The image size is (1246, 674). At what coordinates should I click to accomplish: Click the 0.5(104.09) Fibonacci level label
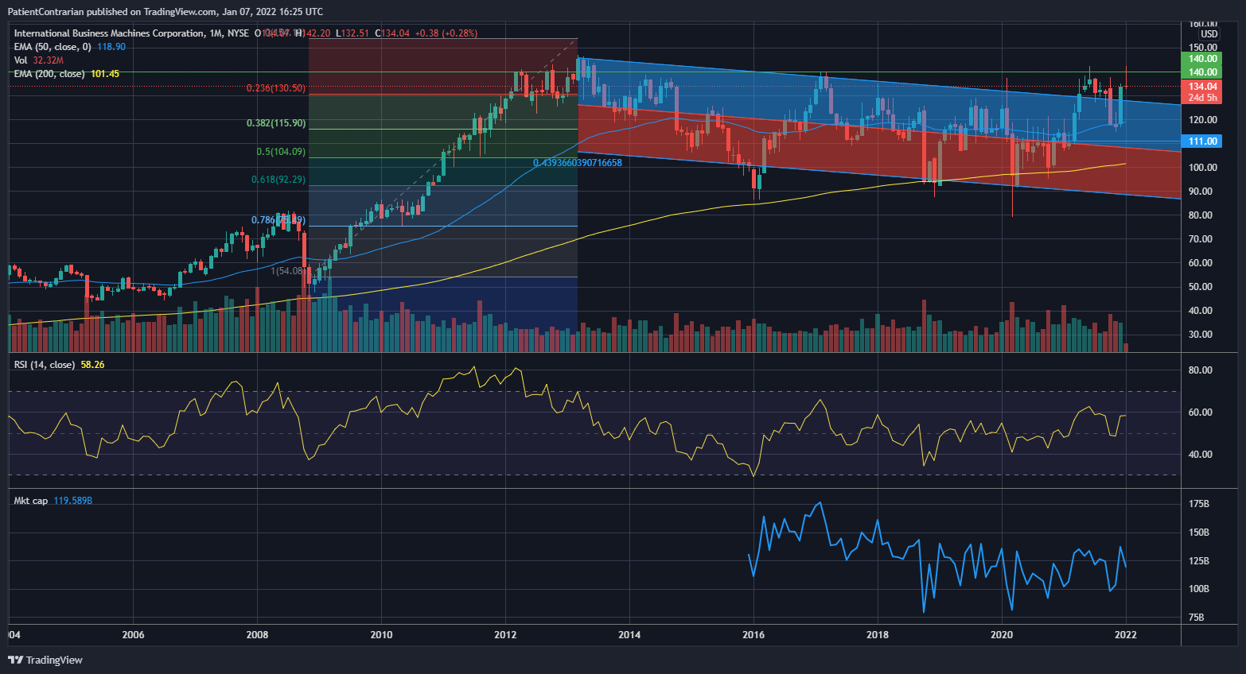click(x=280, y=152)
